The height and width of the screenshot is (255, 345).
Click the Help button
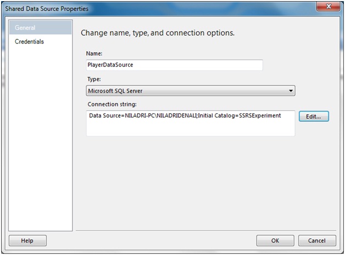tap(27, 241)
